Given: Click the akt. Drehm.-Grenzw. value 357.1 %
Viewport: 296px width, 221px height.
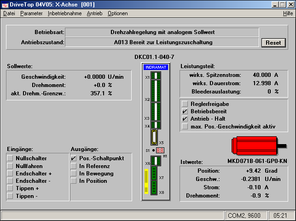Looking at the screenshot, I should click(x=101, y=93).
